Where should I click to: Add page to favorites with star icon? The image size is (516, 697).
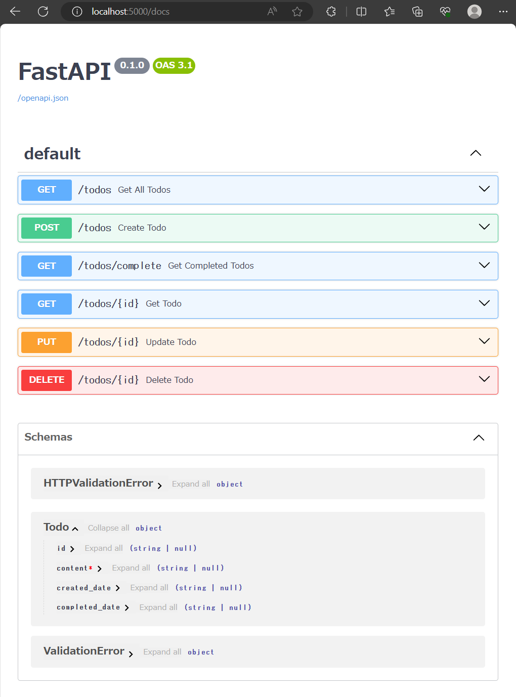(x=297, y=12)
